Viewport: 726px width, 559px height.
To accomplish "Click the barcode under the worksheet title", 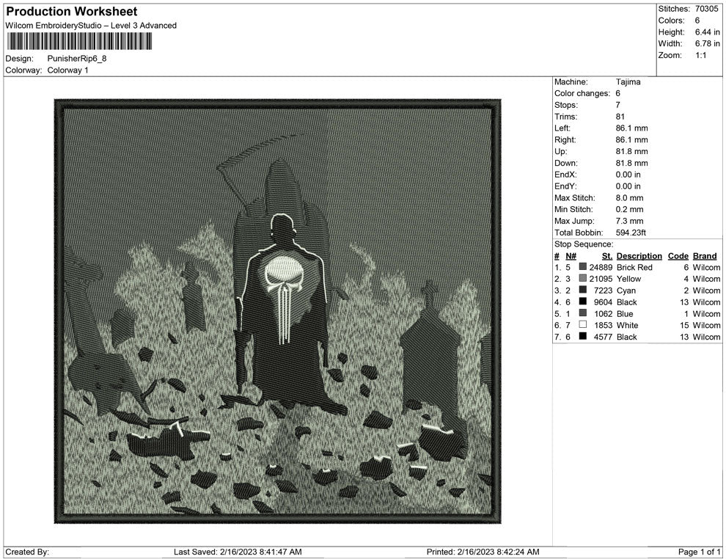I will coord(79,41).
